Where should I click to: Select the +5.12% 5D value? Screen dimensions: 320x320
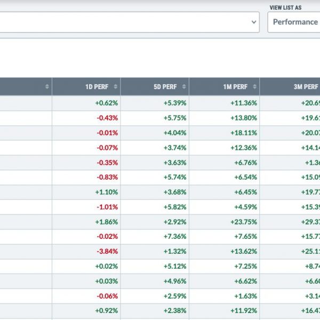tap(175, 266)
